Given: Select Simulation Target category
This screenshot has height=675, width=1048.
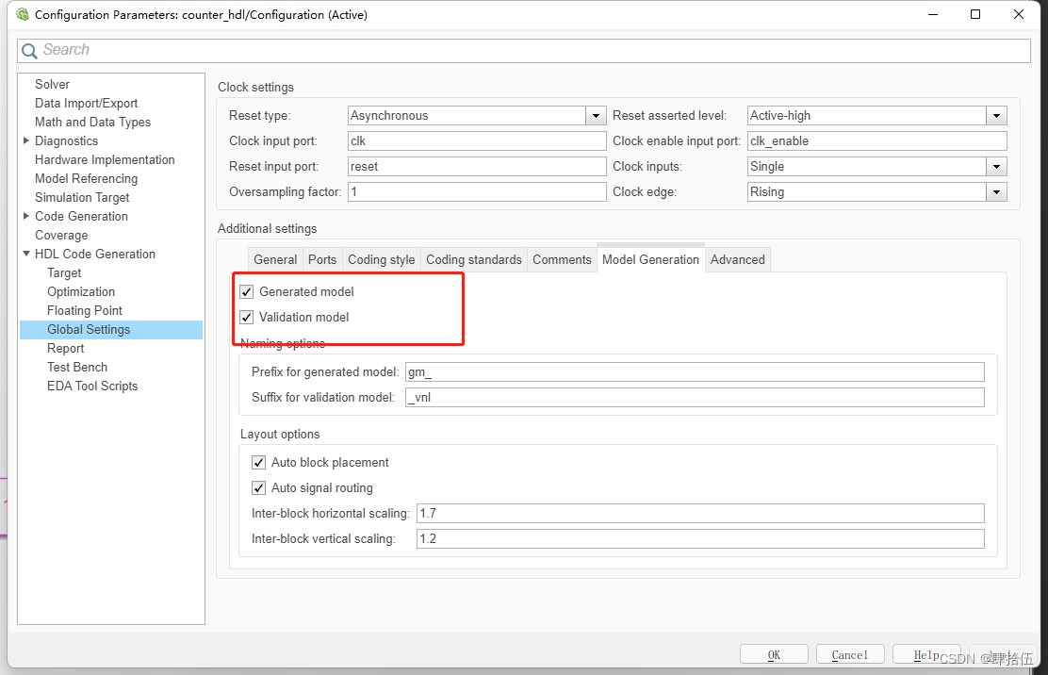Looking at the screenshot, I should pos(82,197).
